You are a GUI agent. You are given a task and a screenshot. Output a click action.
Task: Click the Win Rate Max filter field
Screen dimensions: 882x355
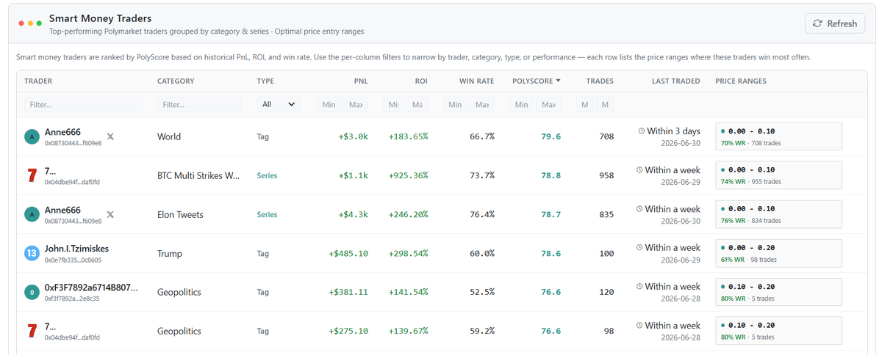pyautogui.click(x=482, y=105)
